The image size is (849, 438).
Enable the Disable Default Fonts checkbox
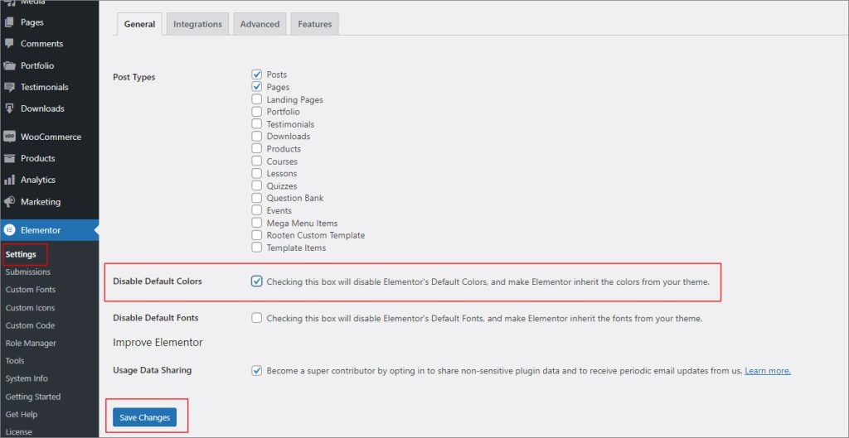(x=257, y=318)
